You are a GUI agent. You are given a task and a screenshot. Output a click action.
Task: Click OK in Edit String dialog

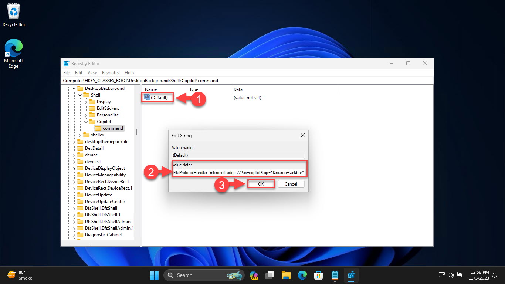click(x=261, y=184)
